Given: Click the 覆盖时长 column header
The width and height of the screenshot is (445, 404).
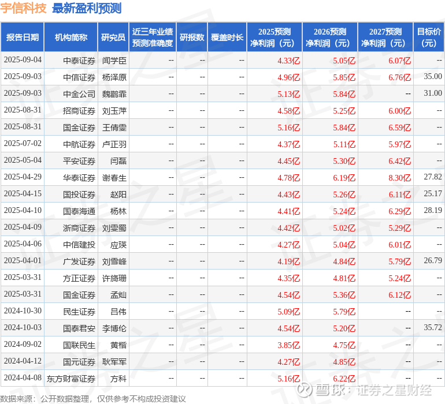Looking at the screenshot, I should point(227,37).
